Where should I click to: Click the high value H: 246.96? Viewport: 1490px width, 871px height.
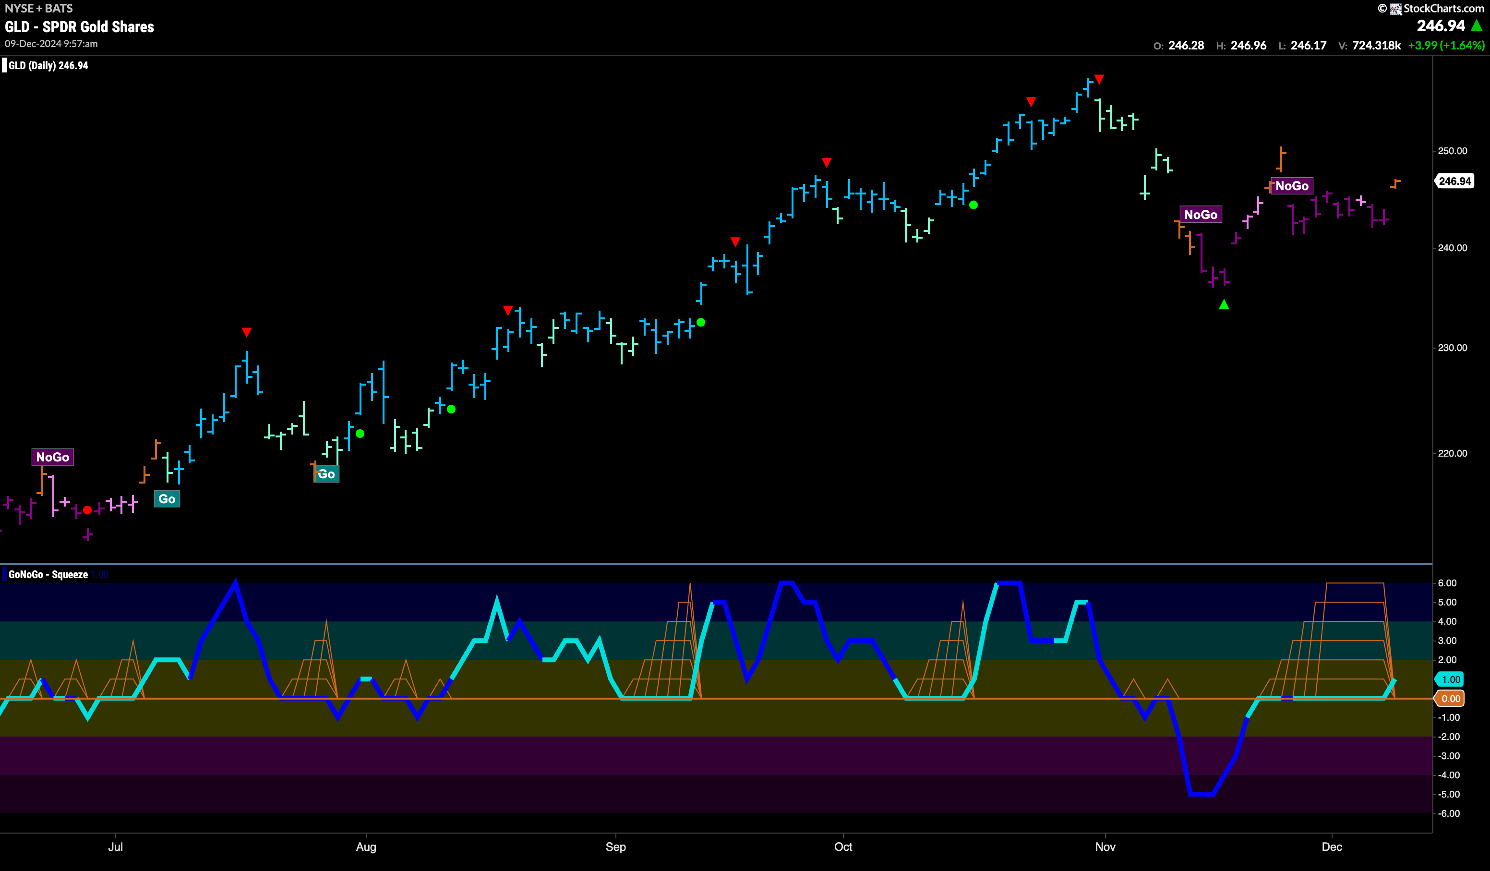(x=1241, y=46)
